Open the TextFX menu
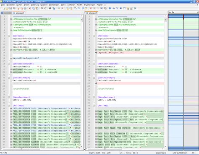199x155 pixels. (x=80, y=5)
